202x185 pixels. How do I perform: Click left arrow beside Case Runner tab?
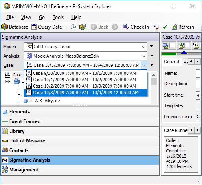(x=191, y=130)
